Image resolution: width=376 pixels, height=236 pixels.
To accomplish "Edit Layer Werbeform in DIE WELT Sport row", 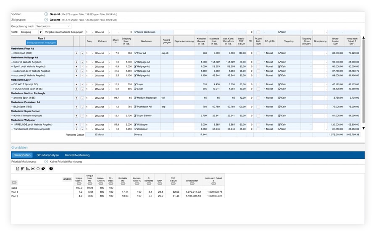I will [135, 84].
